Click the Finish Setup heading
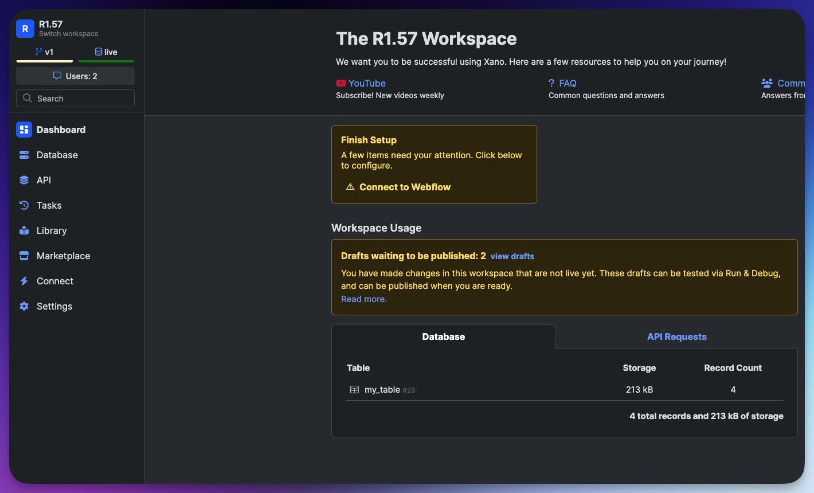This screenshot has height=493, width=814. coord(369,140)
